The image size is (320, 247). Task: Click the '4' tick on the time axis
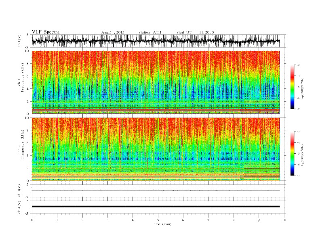[x=133, y=220]
